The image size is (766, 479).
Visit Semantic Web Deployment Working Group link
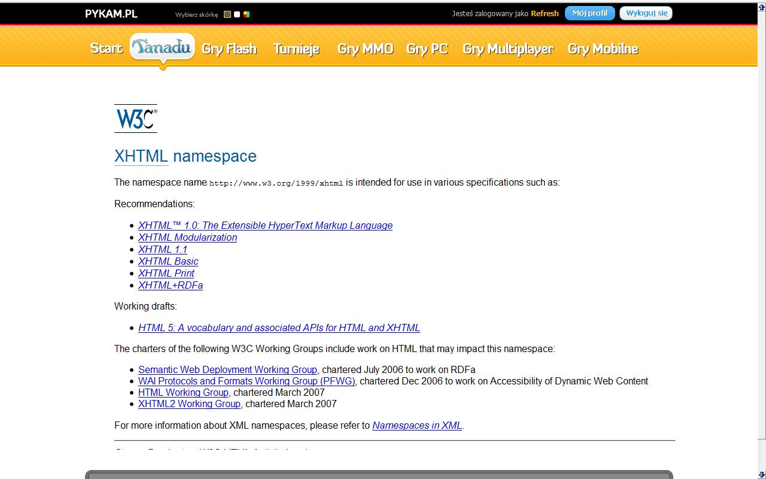(x=227, y=370)
